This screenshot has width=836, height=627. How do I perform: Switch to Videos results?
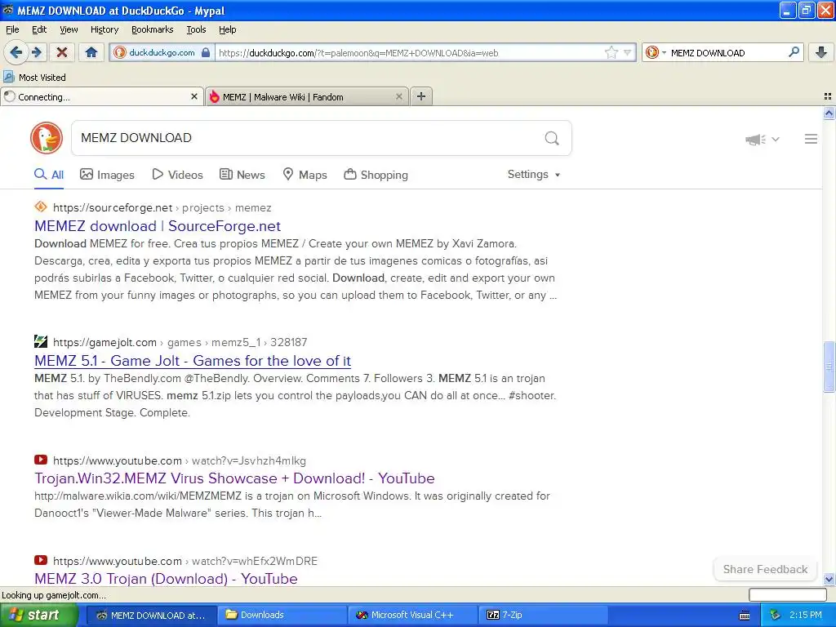(177, 175)
